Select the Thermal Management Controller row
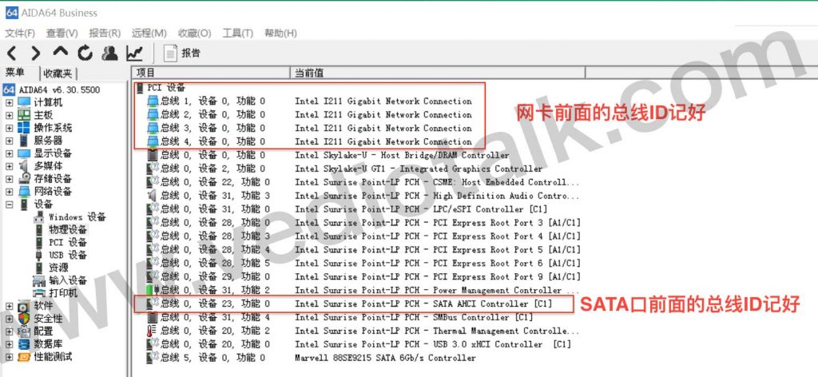Viewport: 818px width, 377px height. [363, 331]
